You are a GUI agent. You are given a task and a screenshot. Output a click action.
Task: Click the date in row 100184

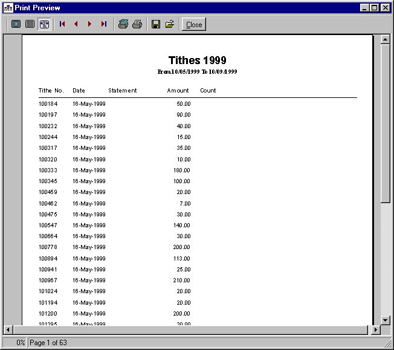click(89, 104)
